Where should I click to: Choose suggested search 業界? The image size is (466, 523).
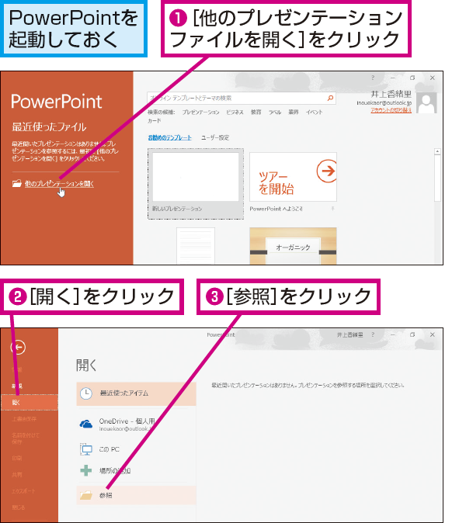294,113
